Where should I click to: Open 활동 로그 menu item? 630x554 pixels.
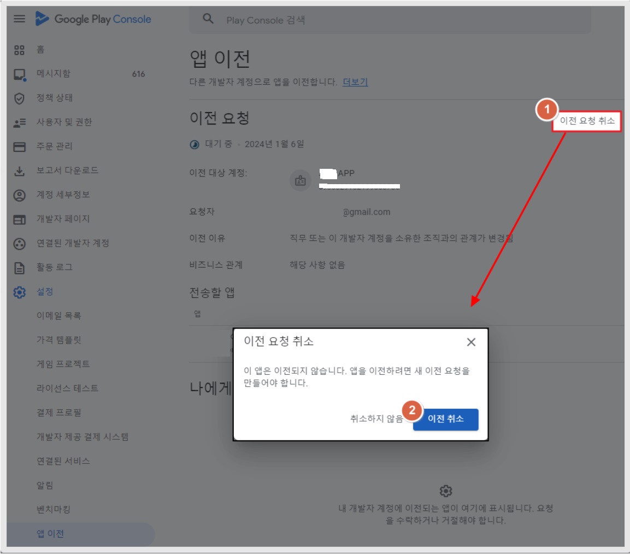(x=55, y=267)
